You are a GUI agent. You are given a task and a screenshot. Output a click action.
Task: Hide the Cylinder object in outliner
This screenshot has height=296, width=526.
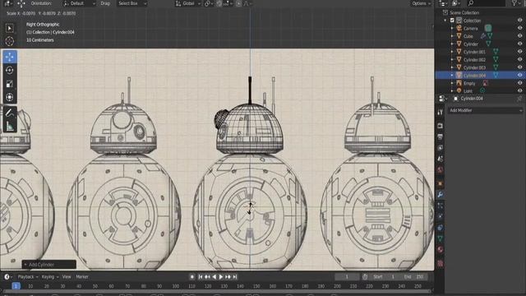[x=519, y=44]
